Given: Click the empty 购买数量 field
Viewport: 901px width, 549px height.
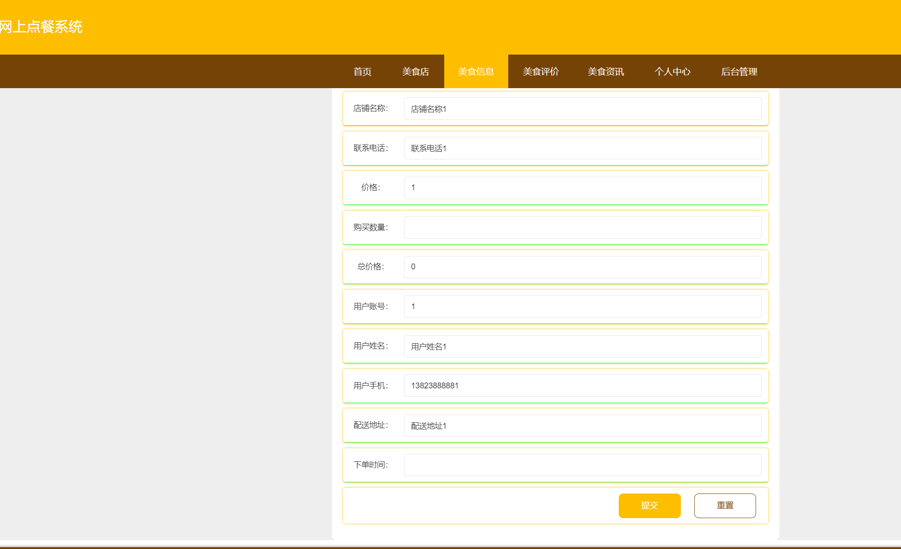Looking at the screenshot, I should pyautogui.click(x=582, y=227).
